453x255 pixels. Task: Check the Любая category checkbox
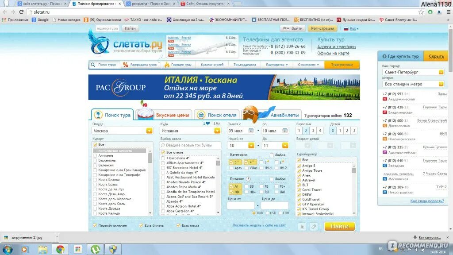[x=272, y=155]
